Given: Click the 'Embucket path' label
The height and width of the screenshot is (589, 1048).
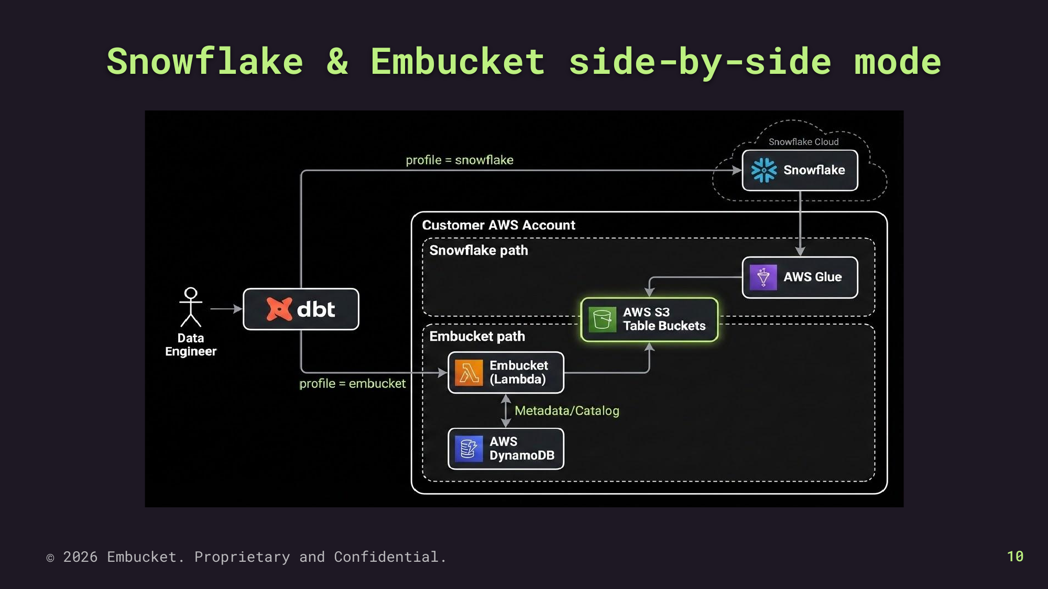Looking at the screenshot, I should pos(477,336).
